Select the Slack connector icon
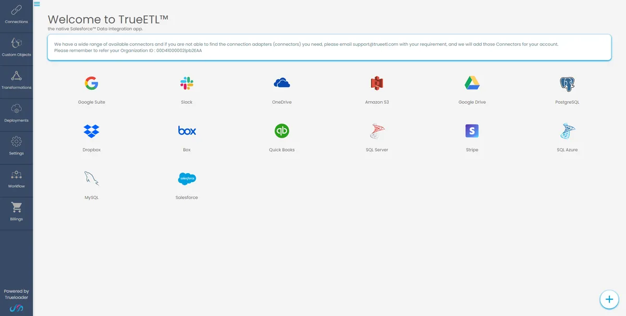 click(187, 83)
